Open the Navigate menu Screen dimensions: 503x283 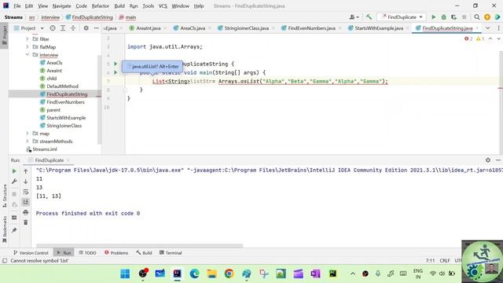click(61, 6)
